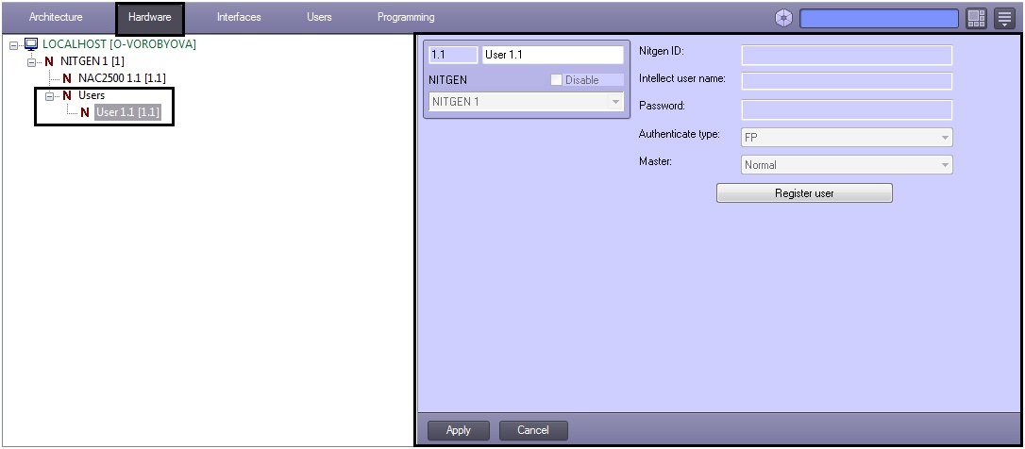Open the NITGEN 1 parent dropdown
This screenshot has height=449, width=1025.
pyautogui.click(x=527, y=102)
